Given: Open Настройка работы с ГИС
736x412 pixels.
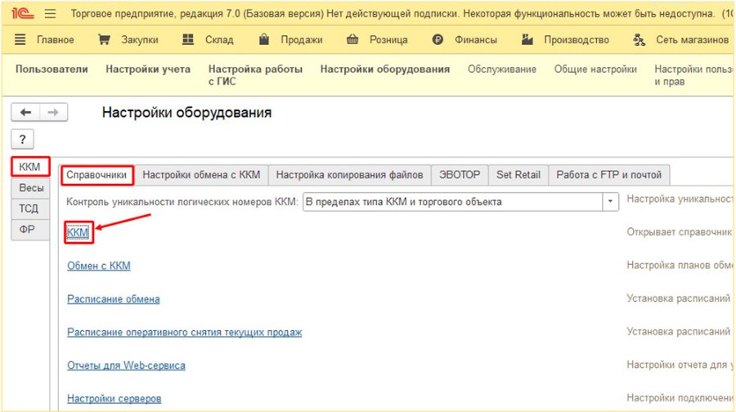Looking at the screenshot, I should (255, 75).
